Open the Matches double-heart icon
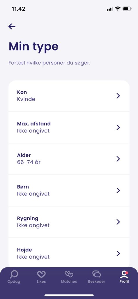 click(x=69, y=274)
